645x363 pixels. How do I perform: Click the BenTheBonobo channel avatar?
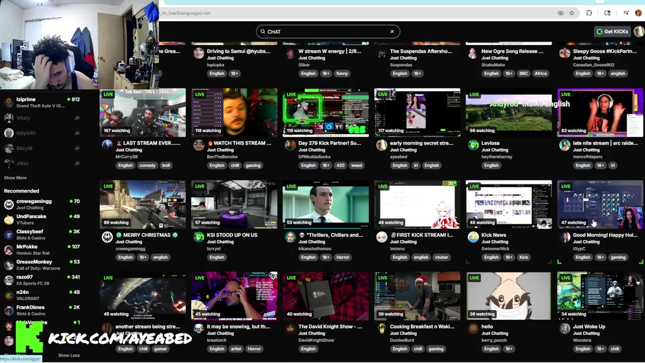199,145
